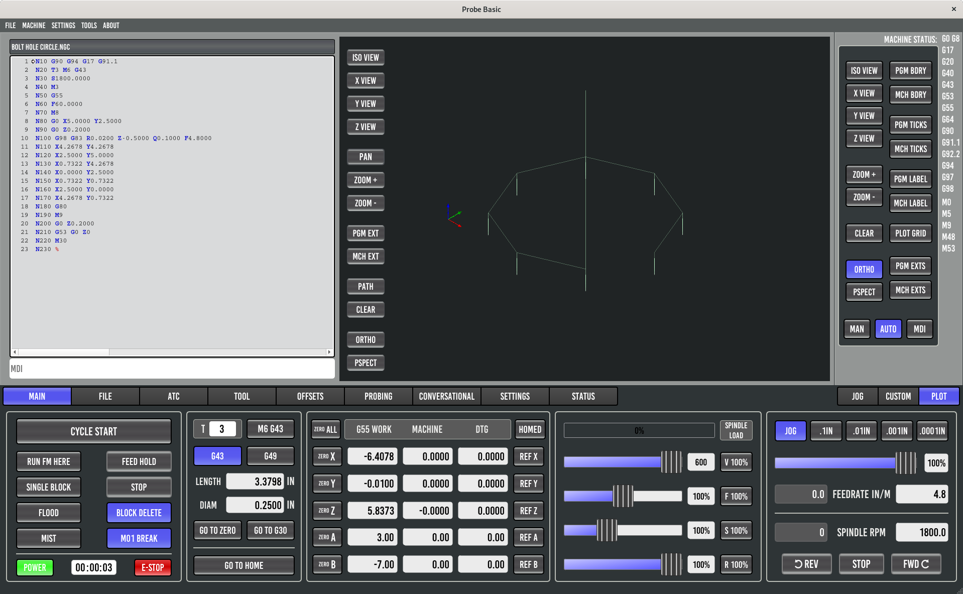Open the CUSTOM side tab
The width and height of the screenshot is (963, 594).
tap(898, 396)
